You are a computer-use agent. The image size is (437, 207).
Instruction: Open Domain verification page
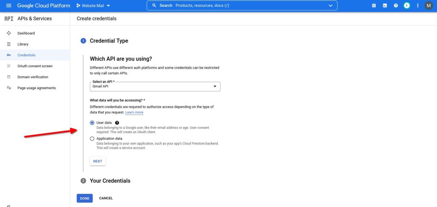(x=33, y=77)
